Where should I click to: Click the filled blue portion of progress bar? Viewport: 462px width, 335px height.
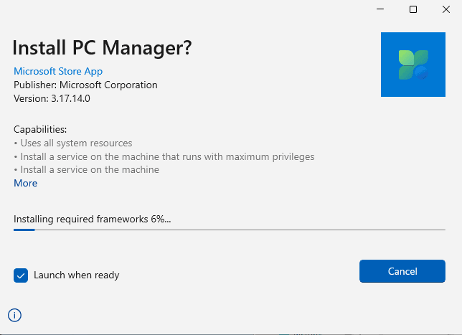pyautogui.click(x=24, y=230)
